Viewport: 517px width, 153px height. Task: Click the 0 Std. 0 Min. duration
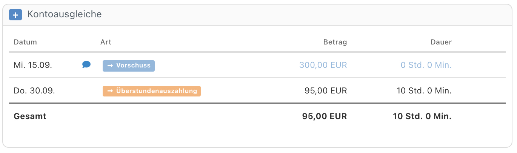coord(426,65)
